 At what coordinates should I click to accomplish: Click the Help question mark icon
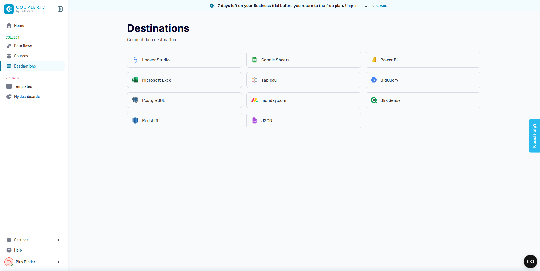tap(9, 250)
